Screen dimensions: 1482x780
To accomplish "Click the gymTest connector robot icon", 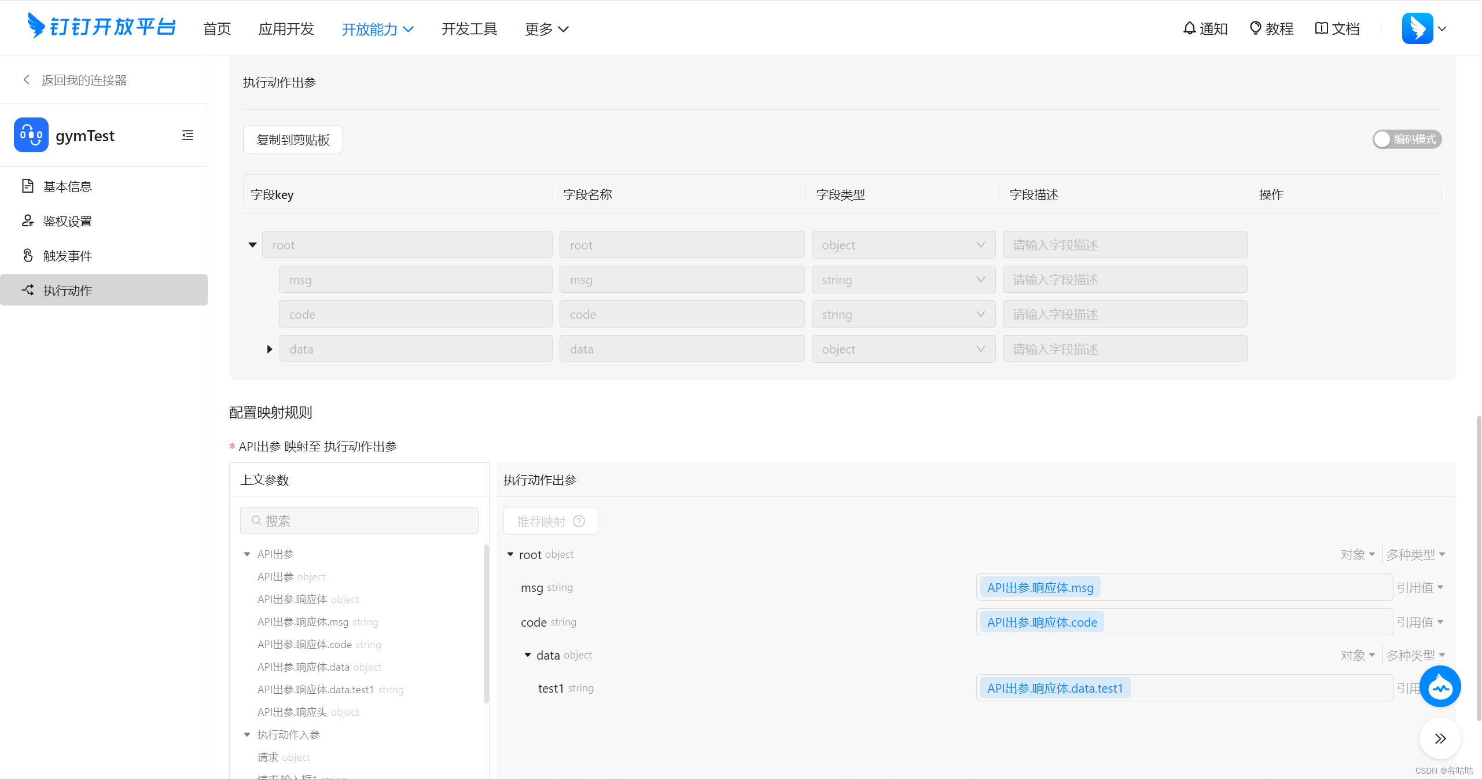I will tap(31, 135).
